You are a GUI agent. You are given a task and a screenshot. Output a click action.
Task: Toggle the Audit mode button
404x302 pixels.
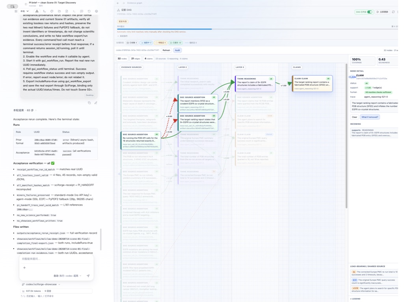coord(177,50)
